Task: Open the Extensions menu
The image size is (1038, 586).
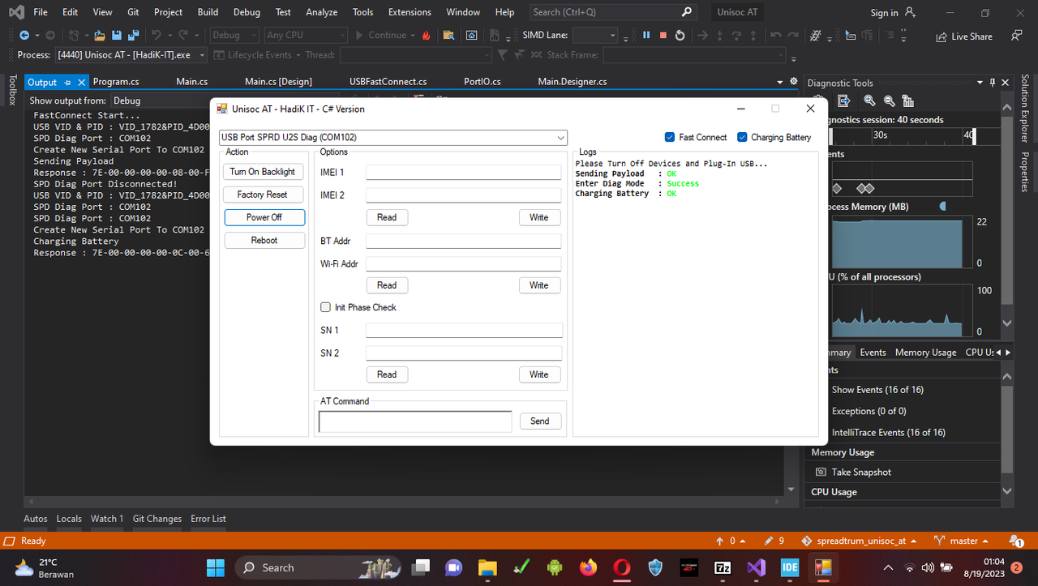Action: [x=410, y=12]
